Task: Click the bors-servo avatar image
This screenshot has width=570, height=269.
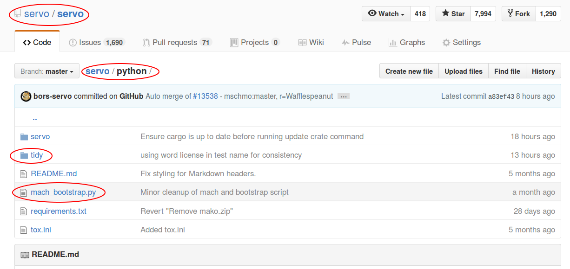Action: [x=26, y=96]
